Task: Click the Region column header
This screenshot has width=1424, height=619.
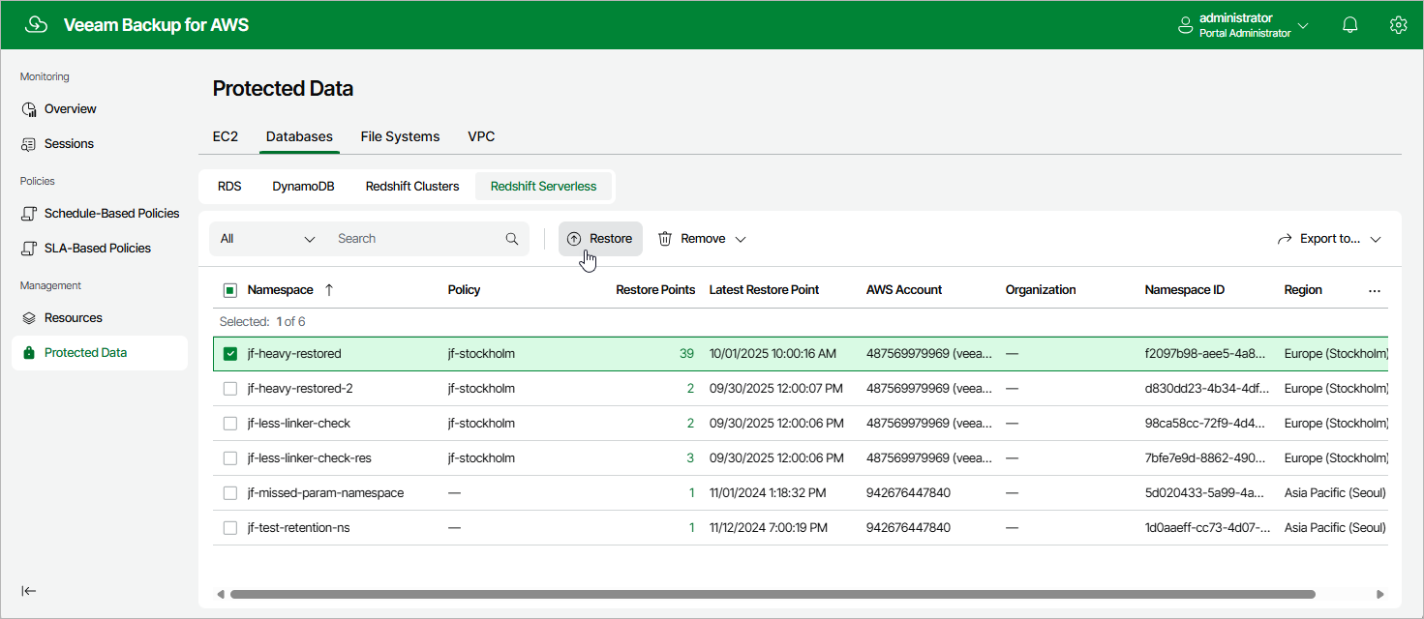Action: click(x=1303, y=290)
